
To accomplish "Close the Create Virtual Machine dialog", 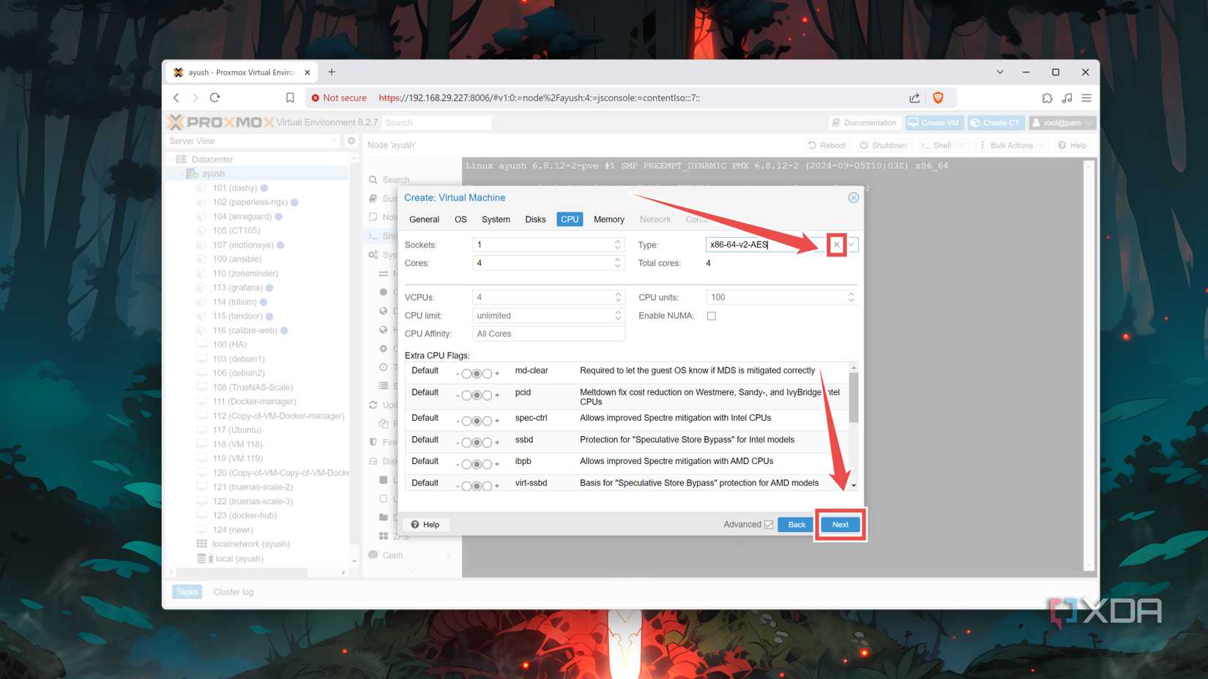I will point(853,198).
